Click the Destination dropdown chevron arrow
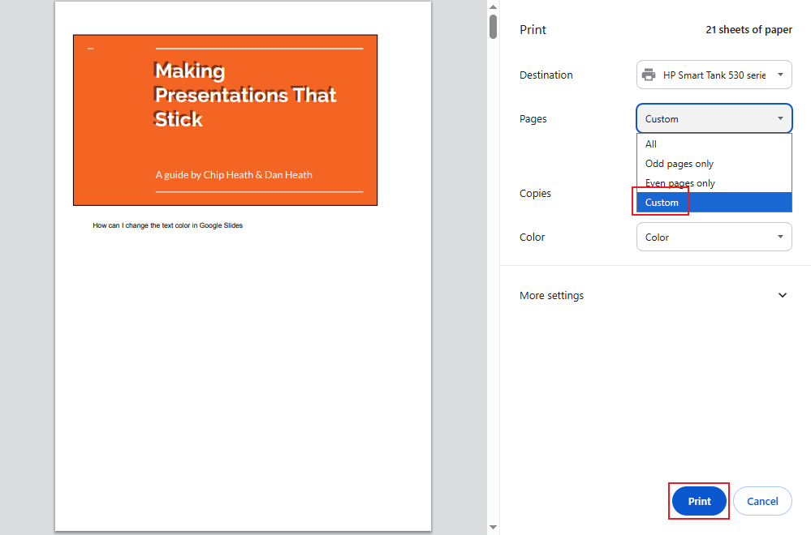The height and width of the screenshot is (535, 811). click(782, 74)
